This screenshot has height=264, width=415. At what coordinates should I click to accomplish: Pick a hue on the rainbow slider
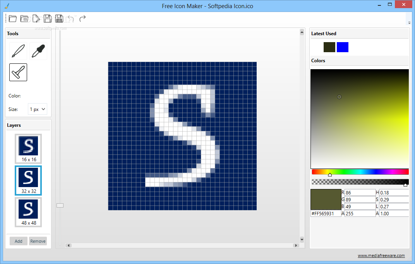point(359,171)
